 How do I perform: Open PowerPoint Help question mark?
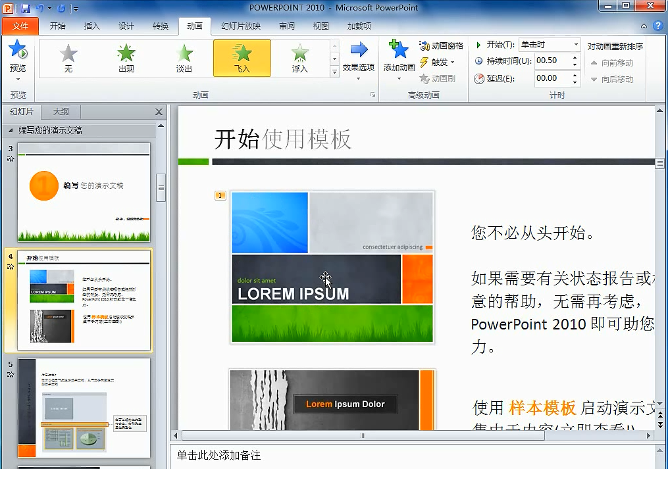657,26
